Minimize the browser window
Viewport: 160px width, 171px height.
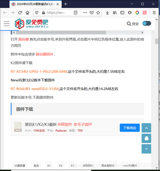132,4
